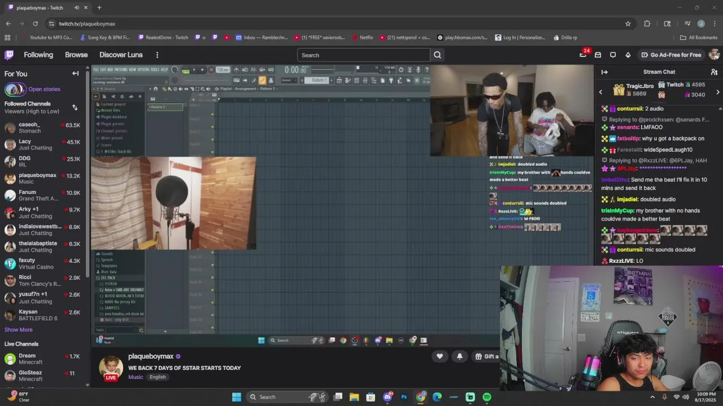Viewport: 723px width, 406px height.
Task: Open Chrome extensions puzzle icon
Action: click(647, 24)
